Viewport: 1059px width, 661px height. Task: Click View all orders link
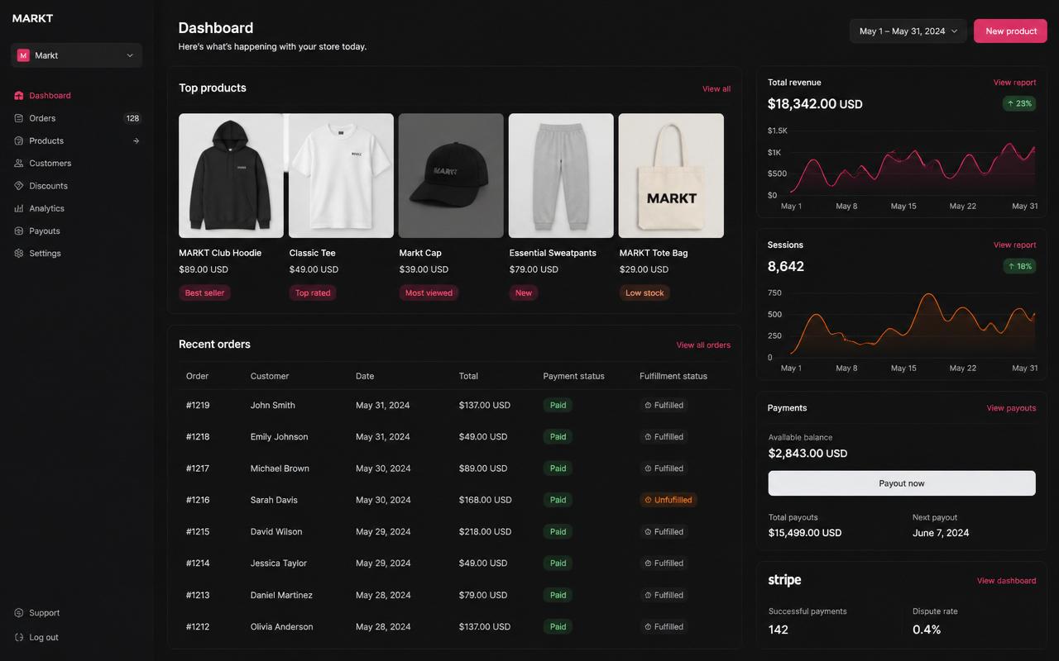coord(703,345)
